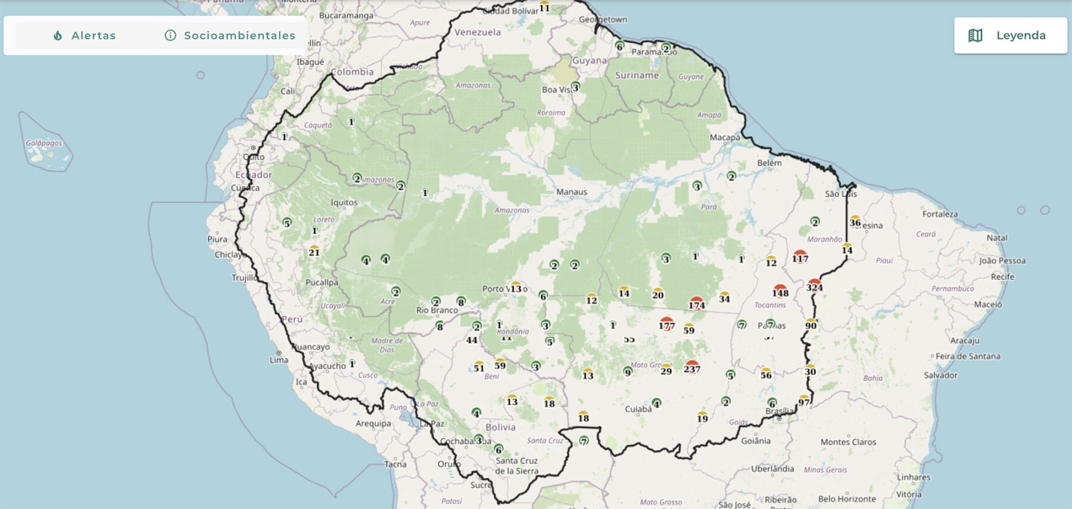
Task: Open the yellow 30 cluster marker
Action: click(810, 370)
